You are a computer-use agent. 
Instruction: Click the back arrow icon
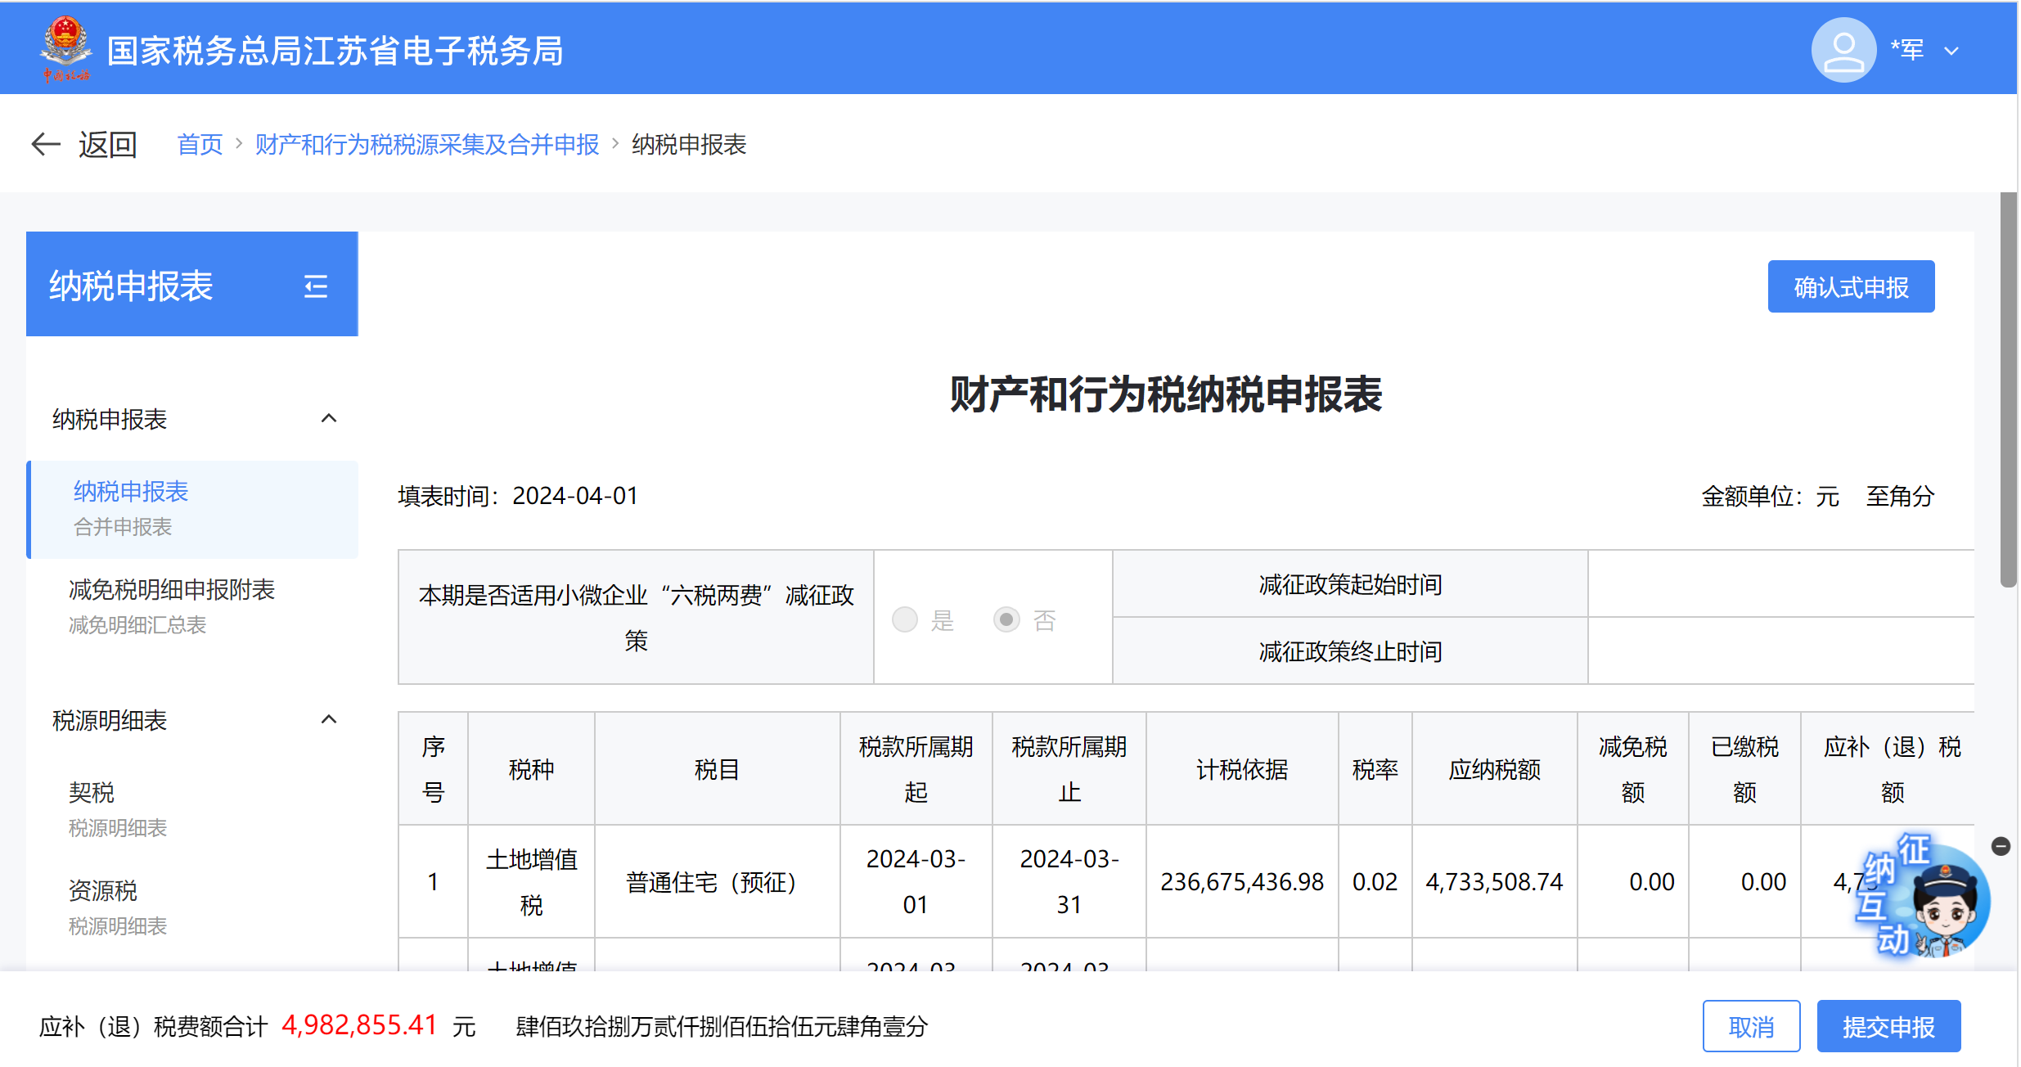(46, 145)
